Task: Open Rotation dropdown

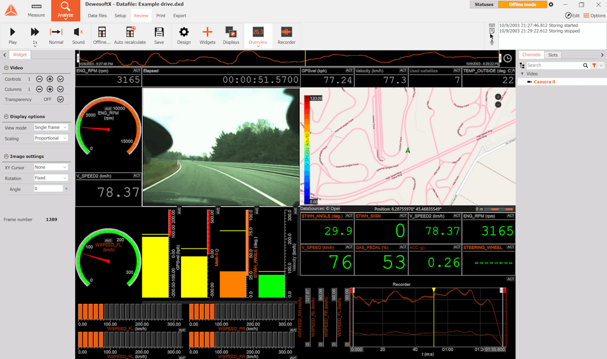Action: [50, 178]
